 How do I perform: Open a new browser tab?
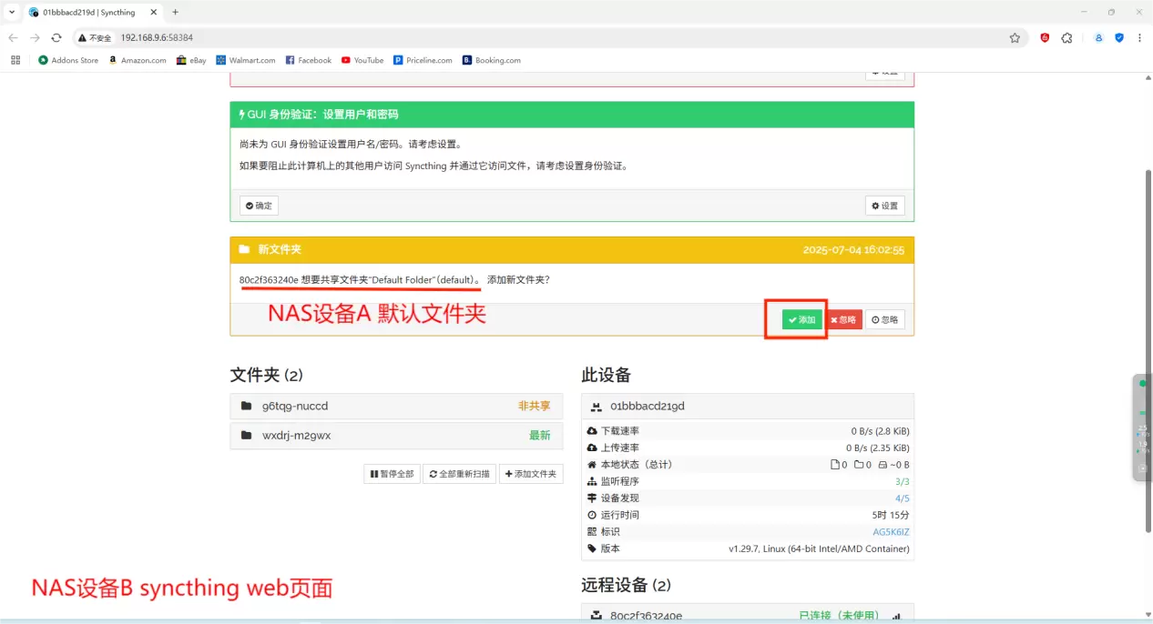pos(175,12)
